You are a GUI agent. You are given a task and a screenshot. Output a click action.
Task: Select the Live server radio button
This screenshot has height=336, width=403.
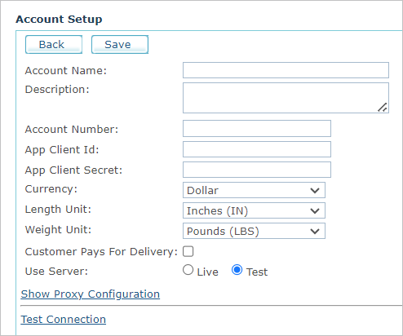click(188, 270)
